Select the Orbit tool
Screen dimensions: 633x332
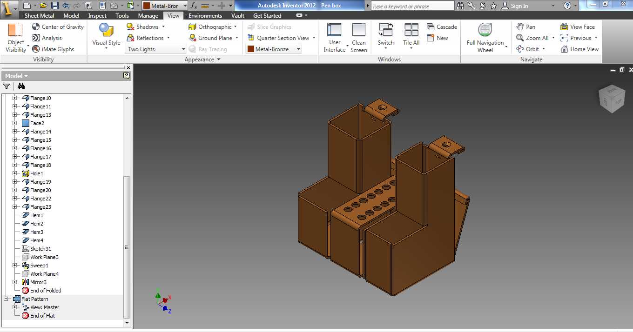(527, 49)
